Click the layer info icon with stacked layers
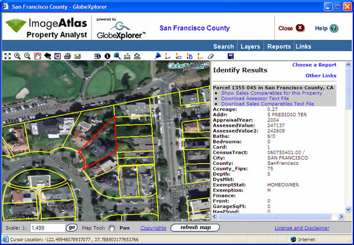Viewport: 354px width, 245px height. [x=97, y=56]
